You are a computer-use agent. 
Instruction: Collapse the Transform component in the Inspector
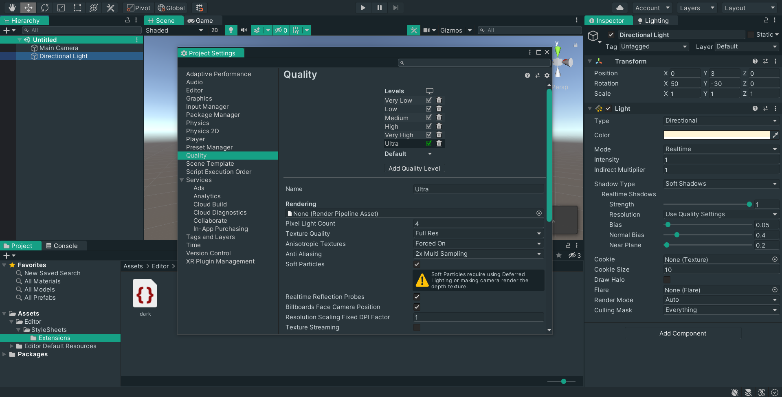[x=590, y=61]
